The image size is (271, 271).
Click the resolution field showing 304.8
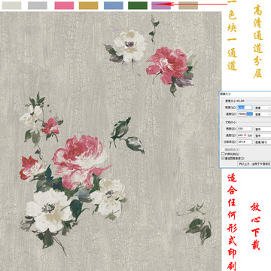coord(245,142)
